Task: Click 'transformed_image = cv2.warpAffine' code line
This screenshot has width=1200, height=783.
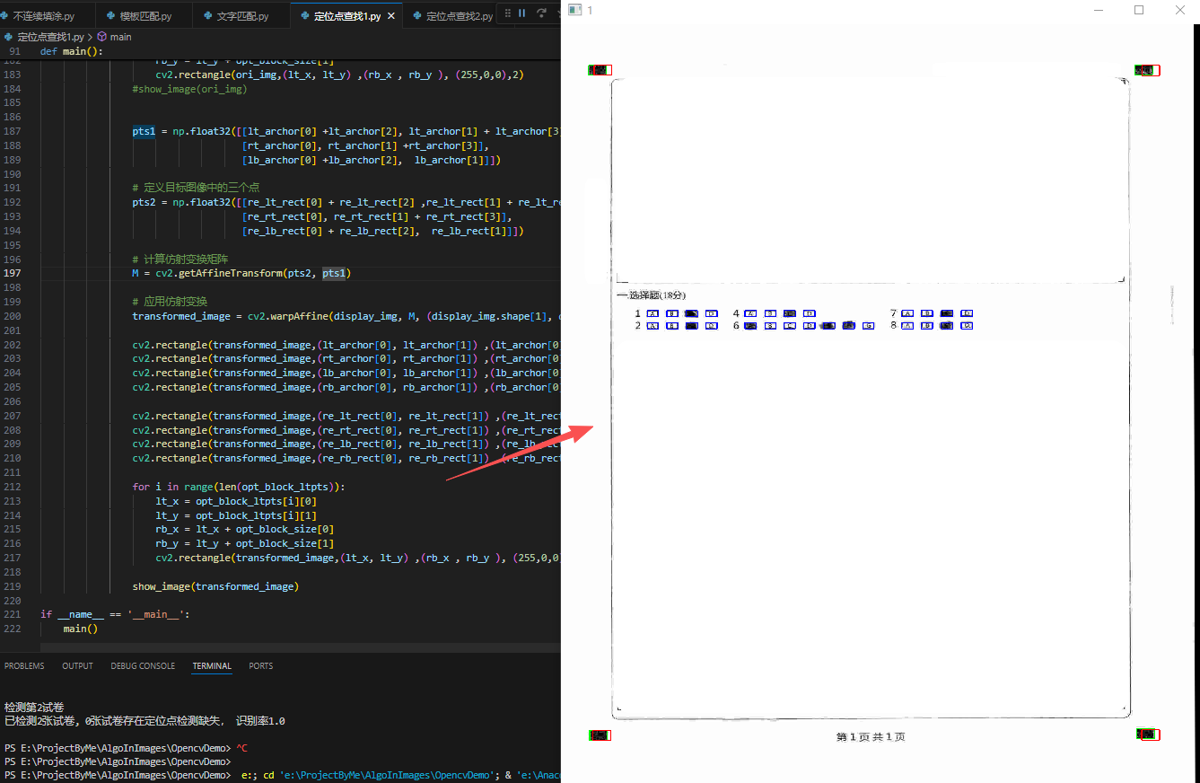Action: (346, 316)
